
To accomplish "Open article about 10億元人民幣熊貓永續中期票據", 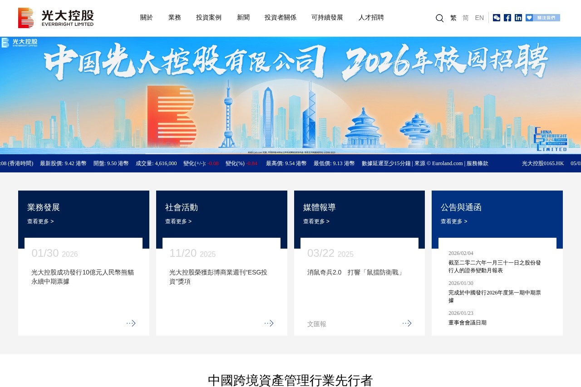I will (x=83, y=277).
